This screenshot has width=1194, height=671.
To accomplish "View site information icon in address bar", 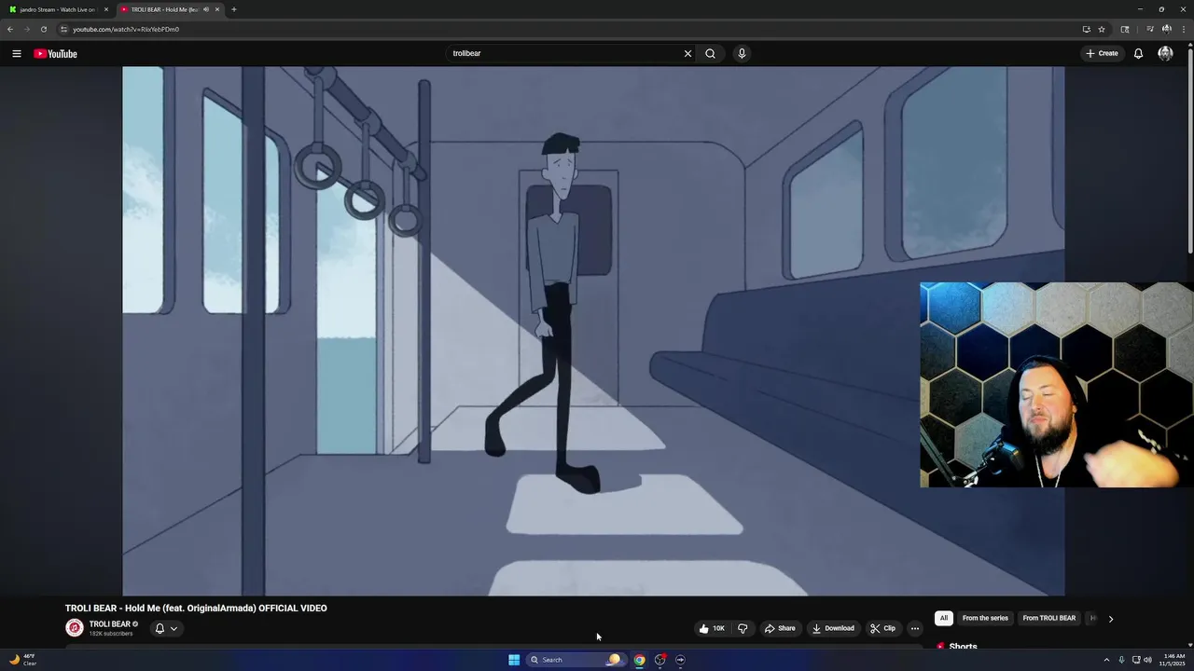I will pos(63,29).
